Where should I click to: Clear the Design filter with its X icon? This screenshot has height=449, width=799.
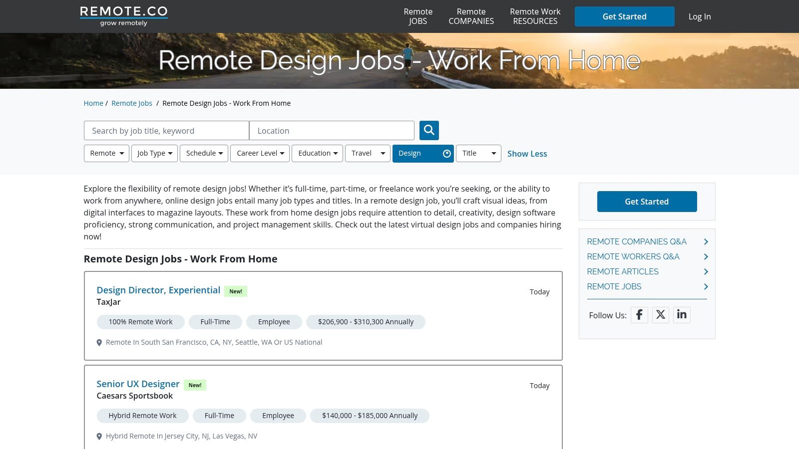pos(447,154)
